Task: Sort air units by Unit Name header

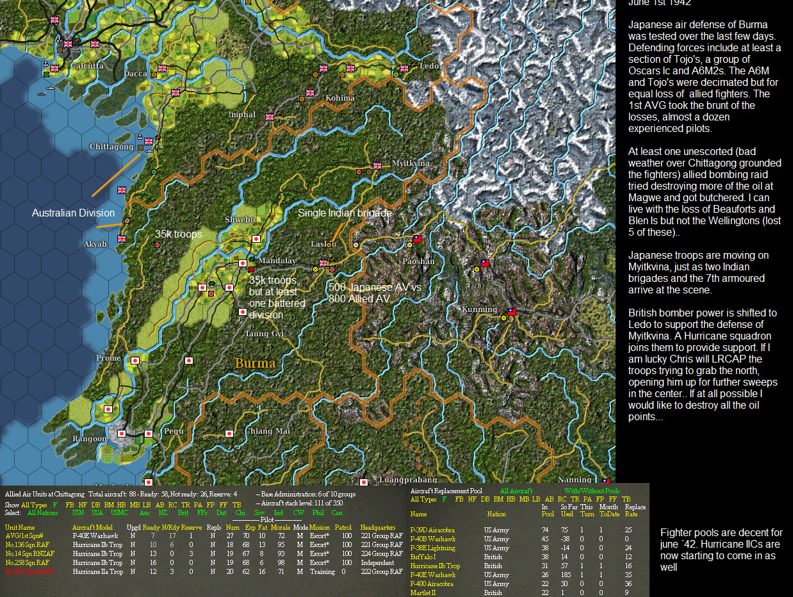Action: pyautogui.click(x=19, y=527)
